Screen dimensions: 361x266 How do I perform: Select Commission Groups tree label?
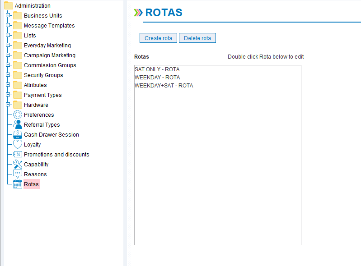[x=50, y=65]
